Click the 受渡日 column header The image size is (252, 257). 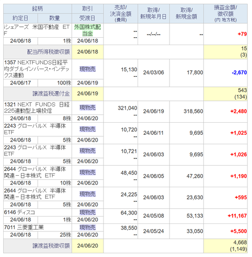88,18
